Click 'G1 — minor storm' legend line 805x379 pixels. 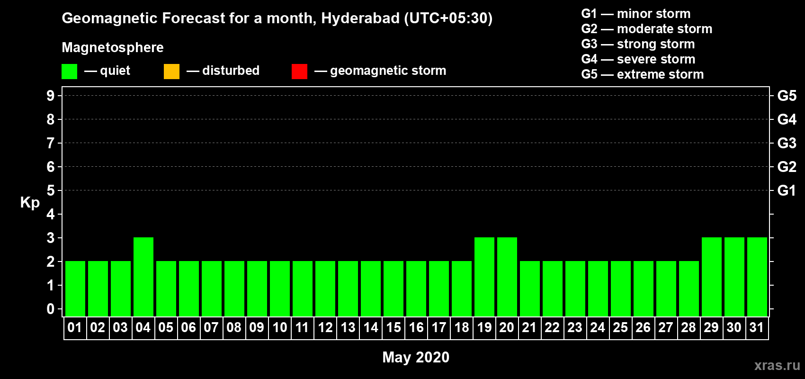[x=636, y=14]
